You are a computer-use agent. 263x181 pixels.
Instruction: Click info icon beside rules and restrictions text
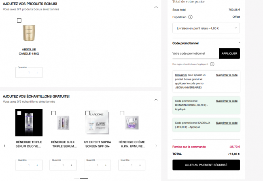[212, 64]
